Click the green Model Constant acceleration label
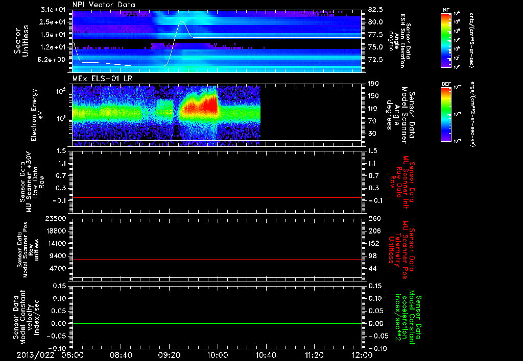Viewport: 523px width, 361px height. [x=407, y=317]
